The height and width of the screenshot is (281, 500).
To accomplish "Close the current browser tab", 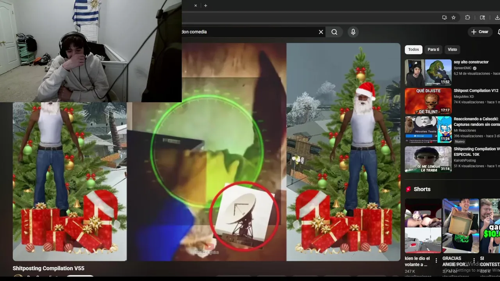I will 195,5.
